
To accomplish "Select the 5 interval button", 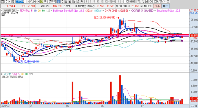I will tap(94, 2).
